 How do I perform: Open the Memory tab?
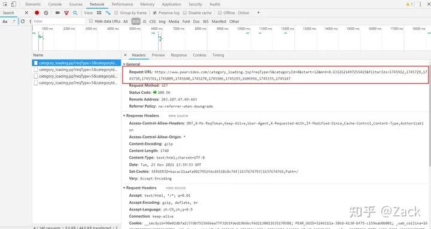coord(147,4)
